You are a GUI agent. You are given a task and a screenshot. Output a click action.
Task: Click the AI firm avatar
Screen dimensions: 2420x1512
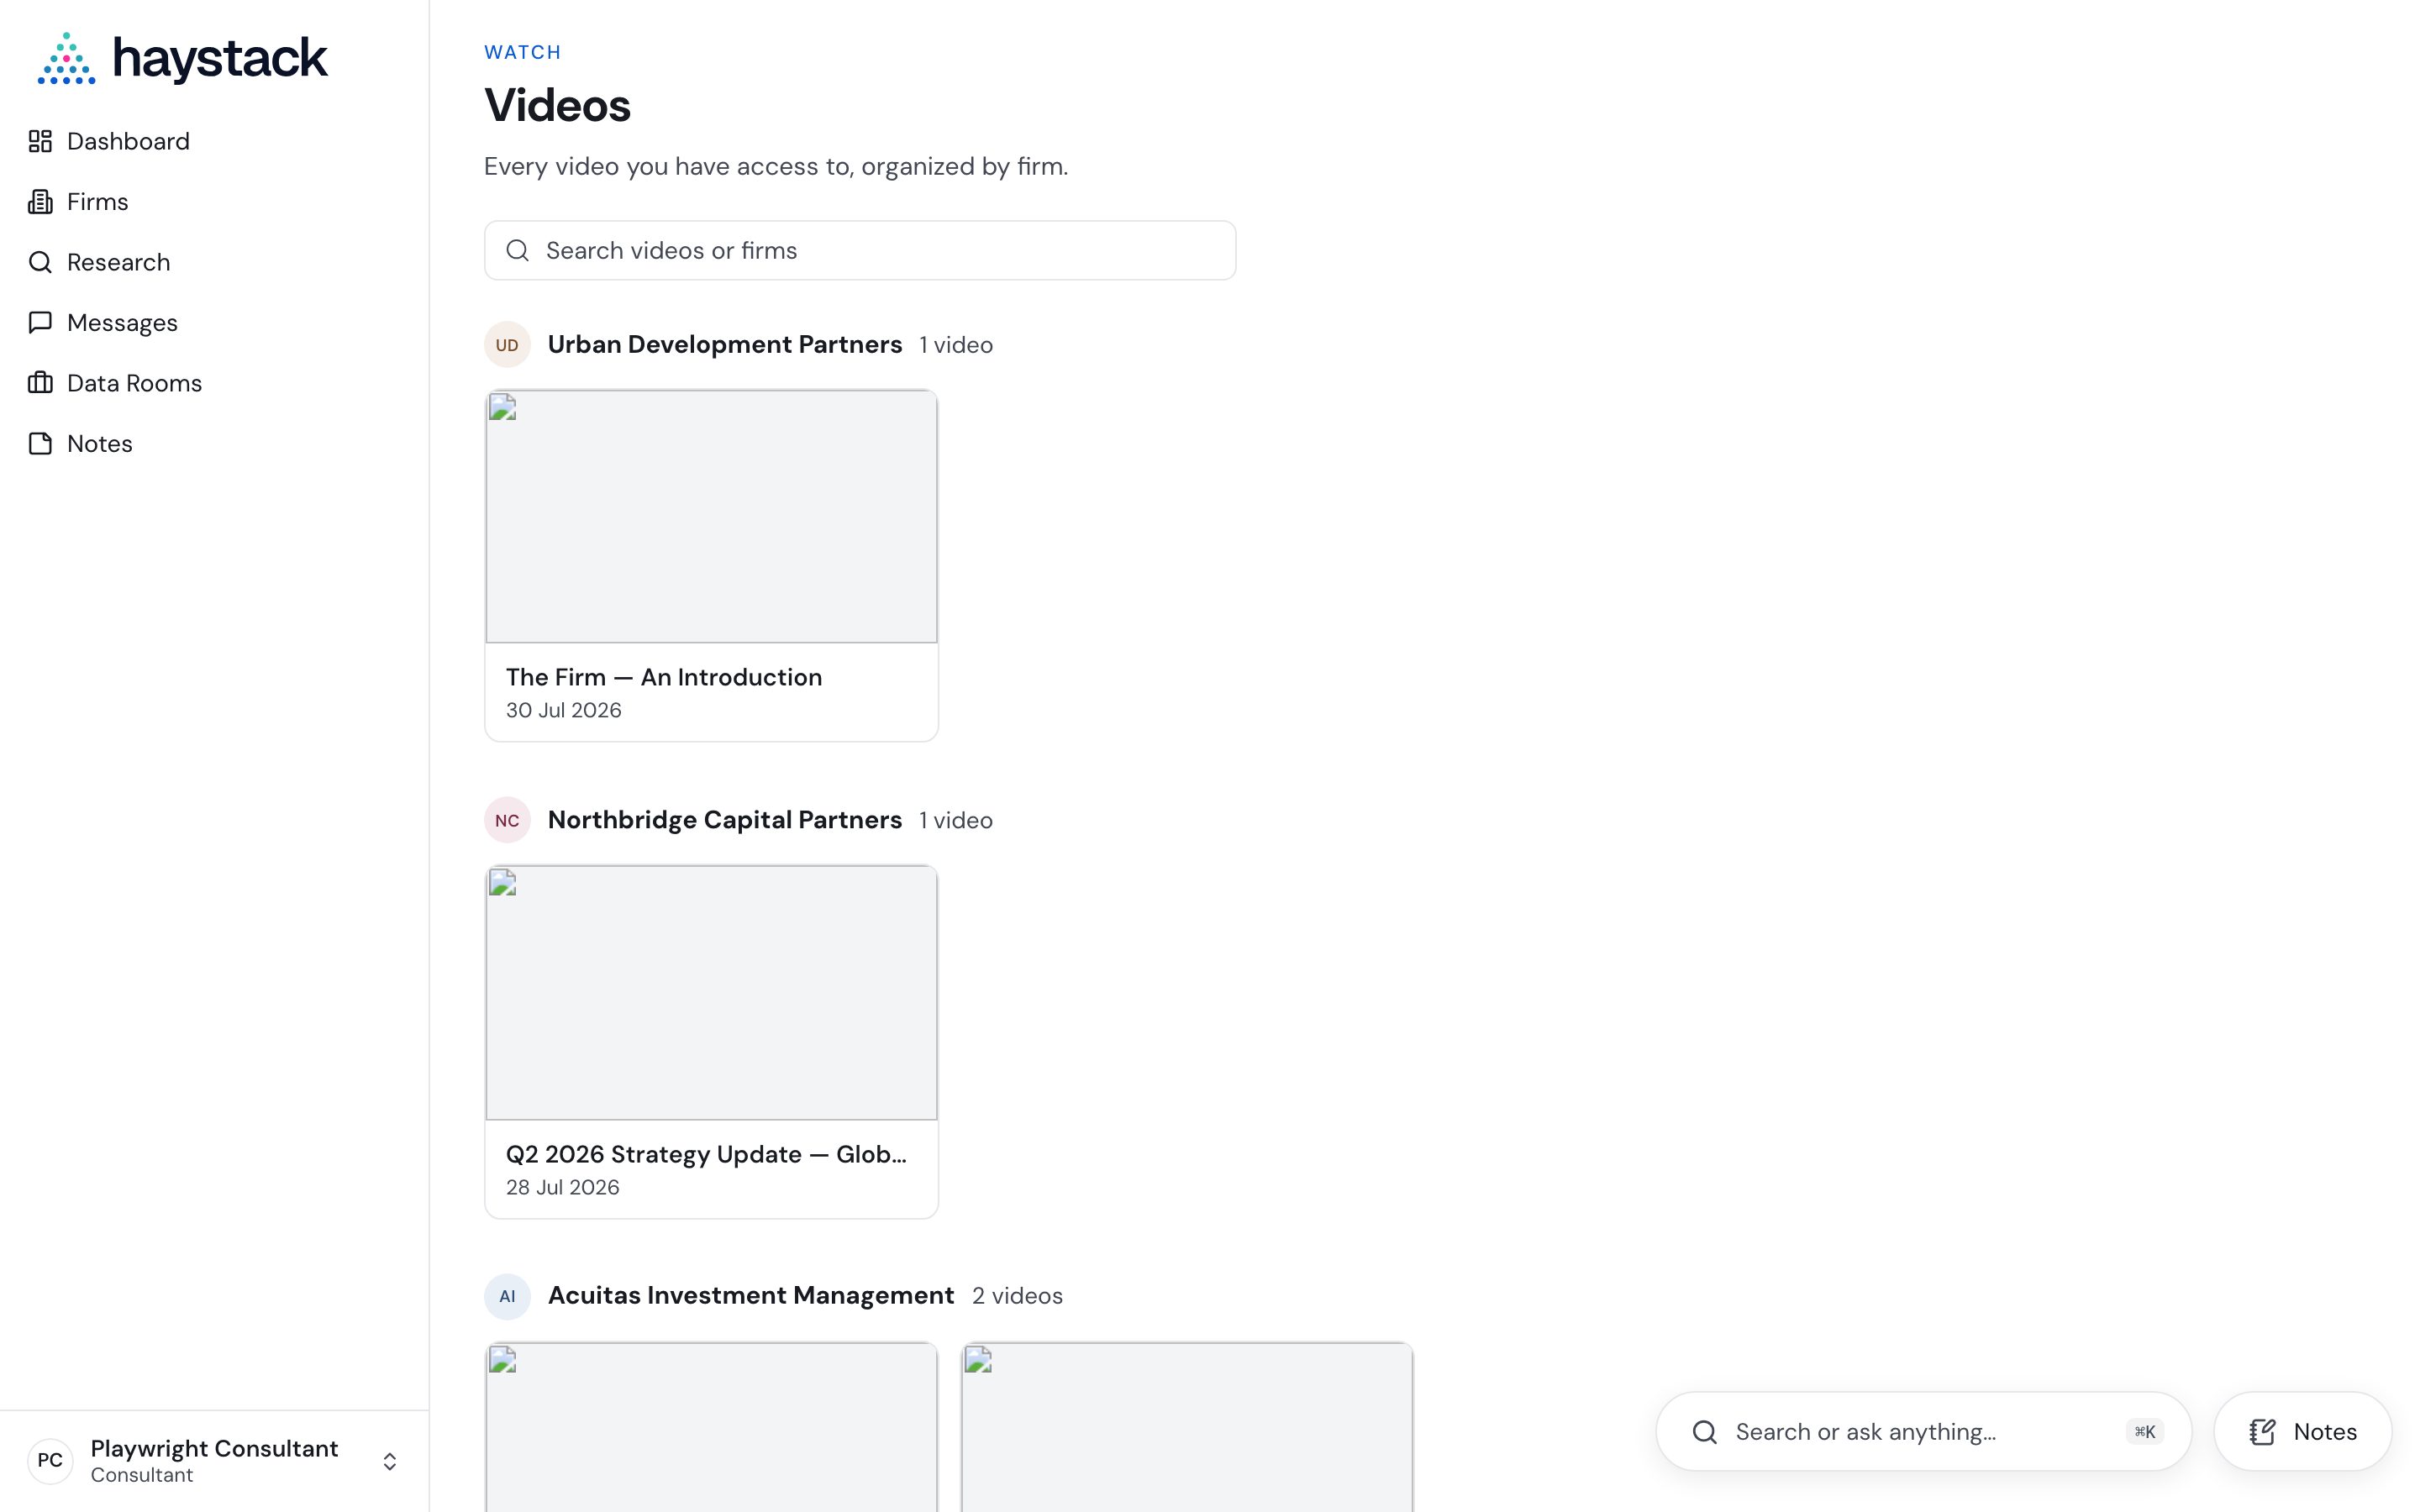(507, 1296)
